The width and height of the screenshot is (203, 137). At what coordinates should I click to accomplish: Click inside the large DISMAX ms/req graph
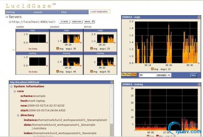click(166, 110)
